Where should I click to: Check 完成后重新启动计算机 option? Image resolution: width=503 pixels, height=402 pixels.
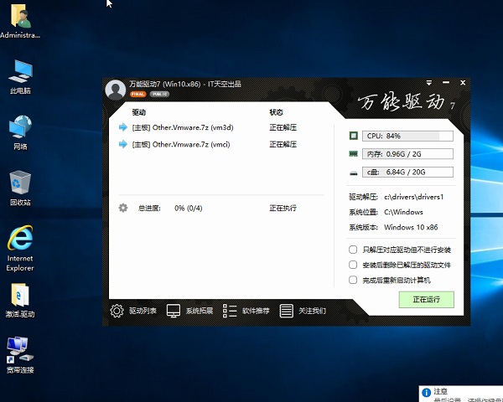tap(353, 280)
